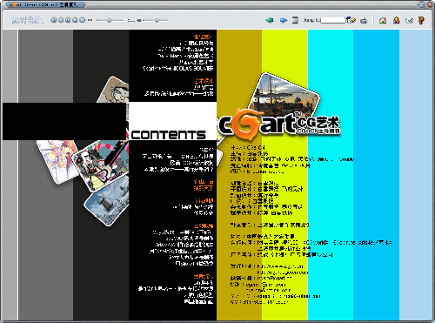
Task: Go to previous page with green arrow
Action: (270, 20)
